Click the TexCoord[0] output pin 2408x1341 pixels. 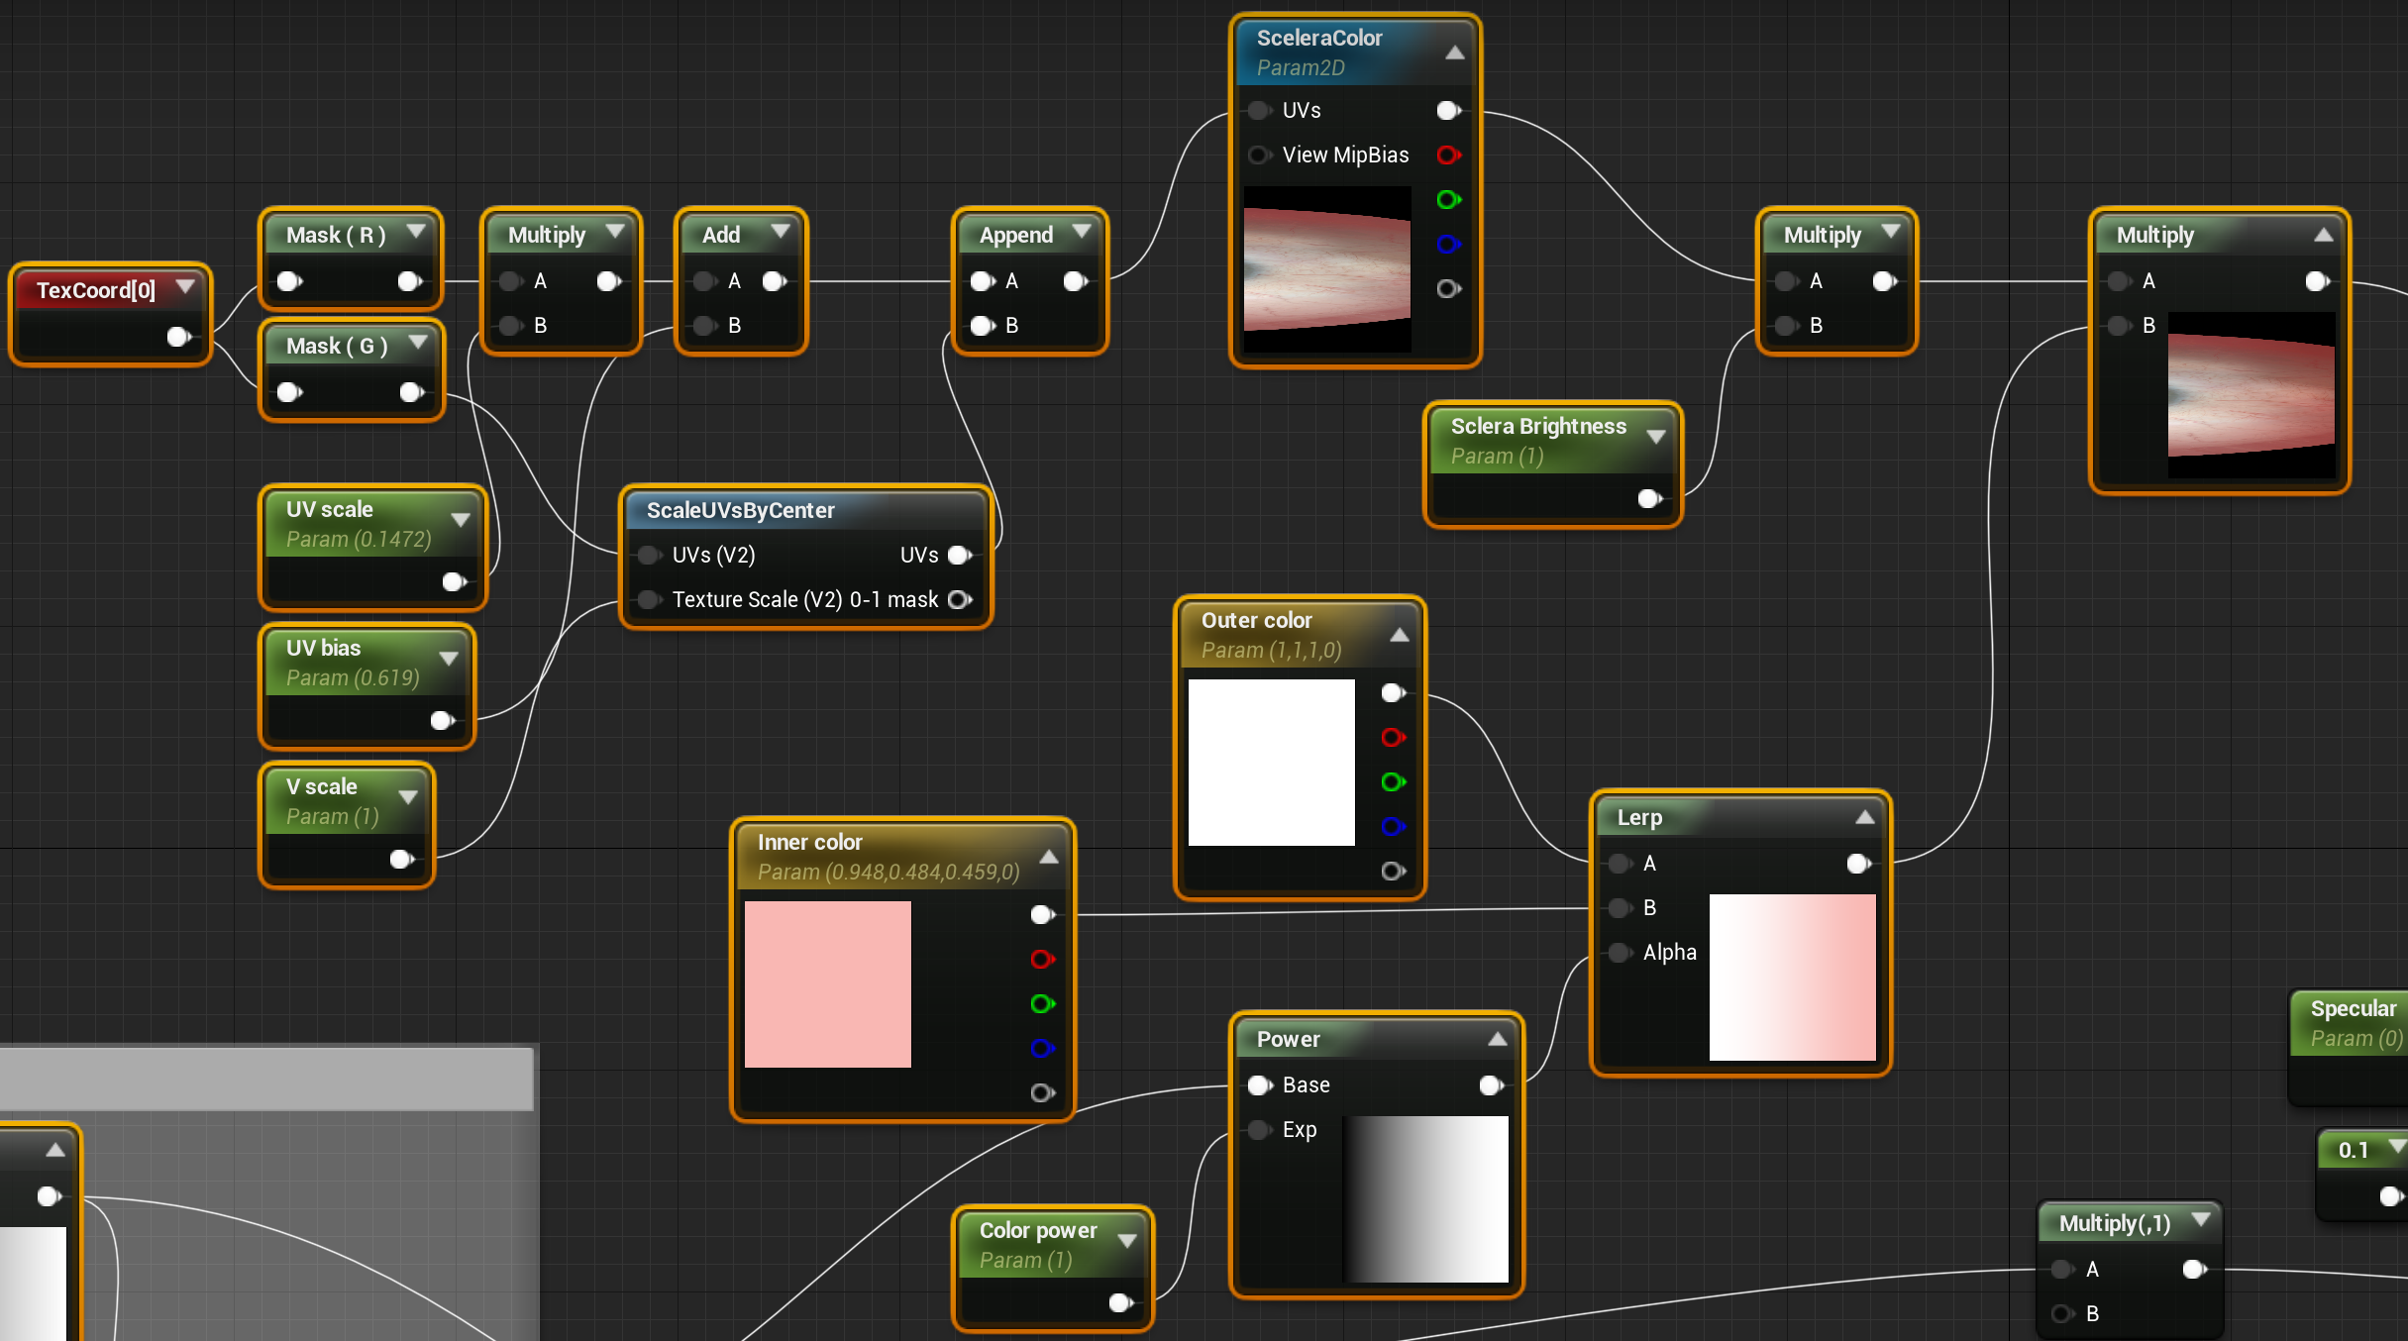tap(178, 337)
